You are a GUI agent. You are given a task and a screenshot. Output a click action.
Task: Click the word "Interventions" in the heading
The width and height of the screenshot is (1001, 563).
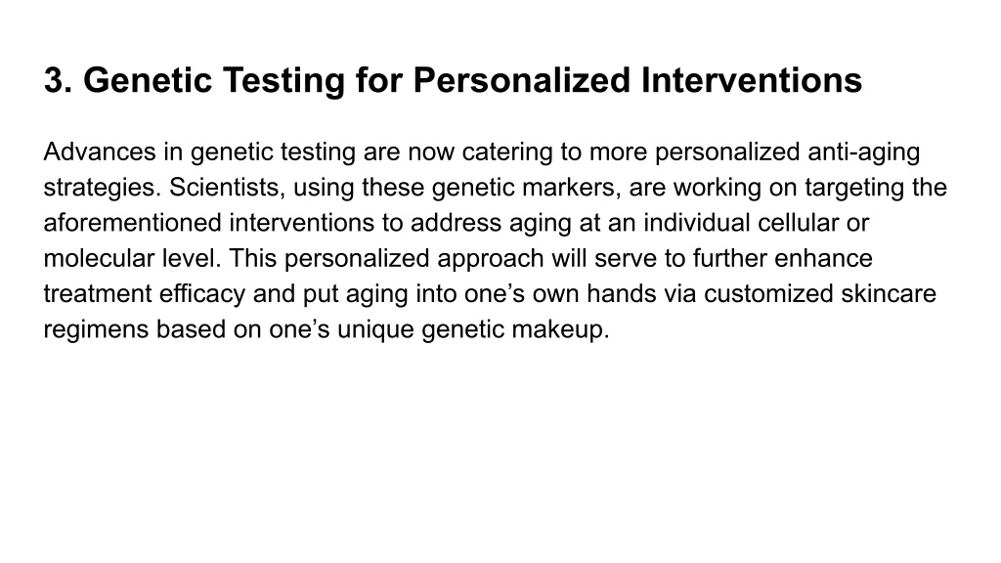coord(752,80)
